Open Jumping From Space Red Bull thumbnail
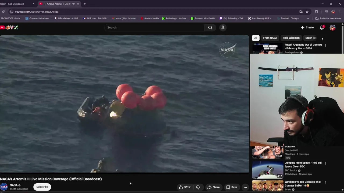Image resolution: width=344 pixels, height=193 pixels. click(x=268, y=169)
